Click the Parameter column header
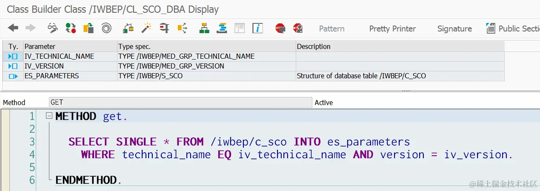540x191 pixels. coord(70,46)
